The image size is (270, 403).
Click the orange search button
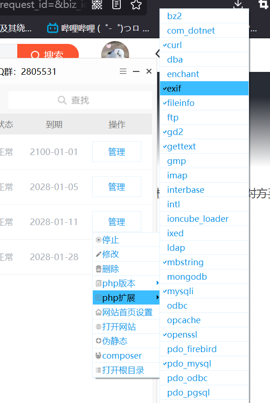48,51
